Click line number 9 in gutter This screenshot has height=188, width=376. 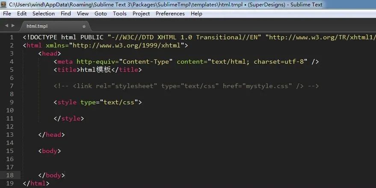[12, 102]
